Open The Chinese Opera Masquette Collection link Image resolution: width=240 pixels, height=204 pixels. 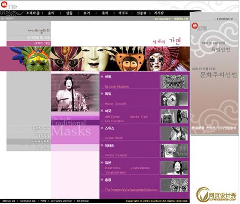[x=131, y=190]
